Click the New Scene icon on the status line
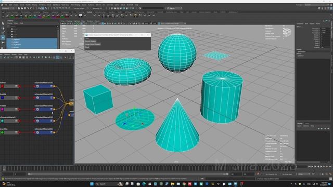Image resolution: width=333 pixels, height=187 pixels. pyautogui.click(x=19, y=8)
